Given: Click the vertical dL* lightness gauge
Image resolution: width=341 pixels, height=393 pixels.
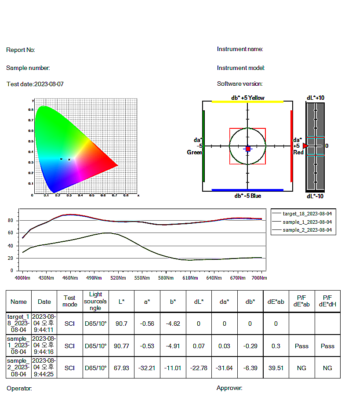Looking at the screenshot, I should 315,147.
